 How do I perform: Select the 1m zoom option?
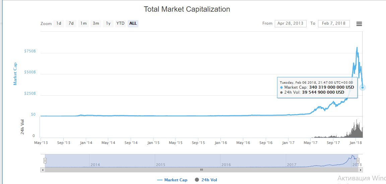tap(83, 23)
